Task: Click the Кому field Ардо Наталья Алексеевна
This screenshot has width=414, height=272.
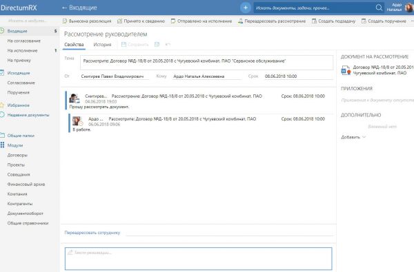Action: [x=207, y=76]
